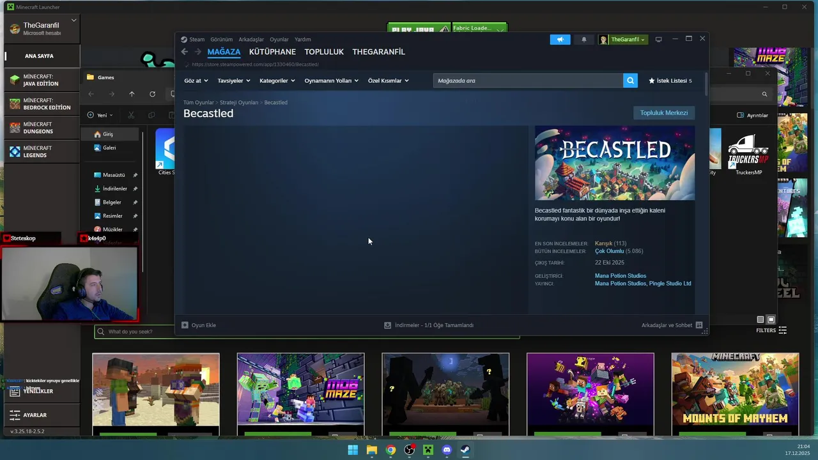Open the Yardım menu

(x=302, y=40)
